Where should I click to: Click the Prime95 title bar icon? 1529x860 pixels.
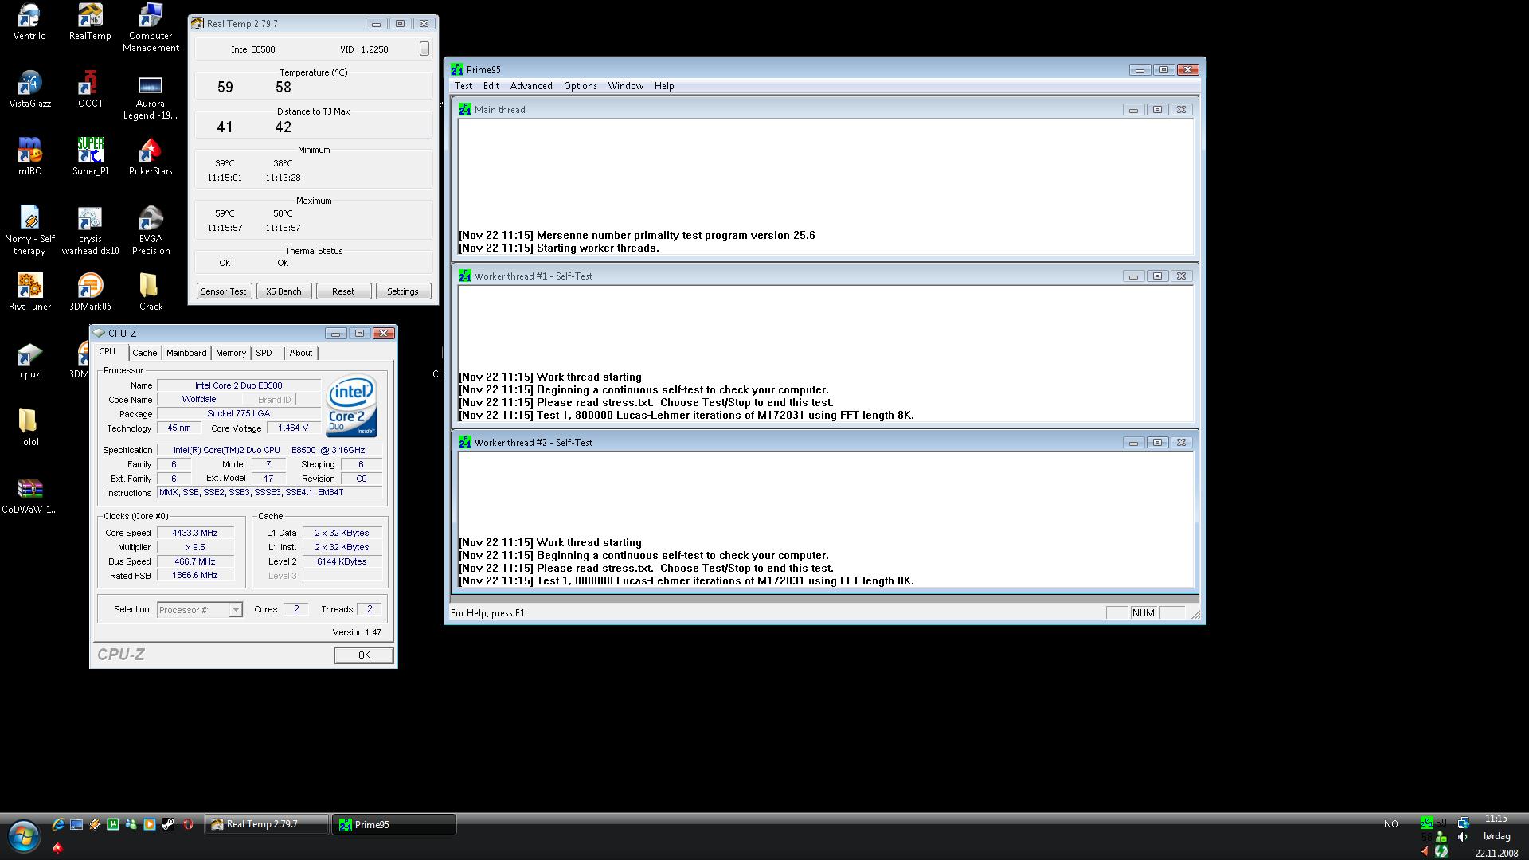pyautogui.click(x=457, y=70)
